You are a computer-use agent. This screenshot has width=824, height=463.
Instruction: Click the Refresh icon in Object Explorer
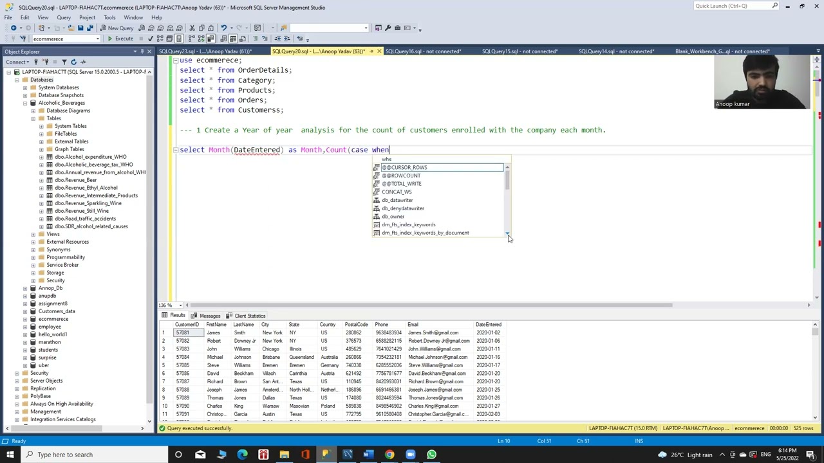coord(73,62)
